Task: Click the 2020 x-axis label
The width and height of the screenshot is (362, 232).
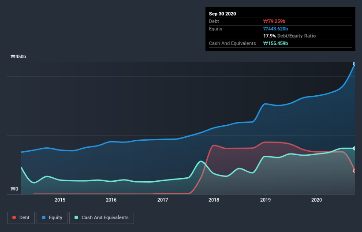Action: pyautogui.click(x=317, y=200)
